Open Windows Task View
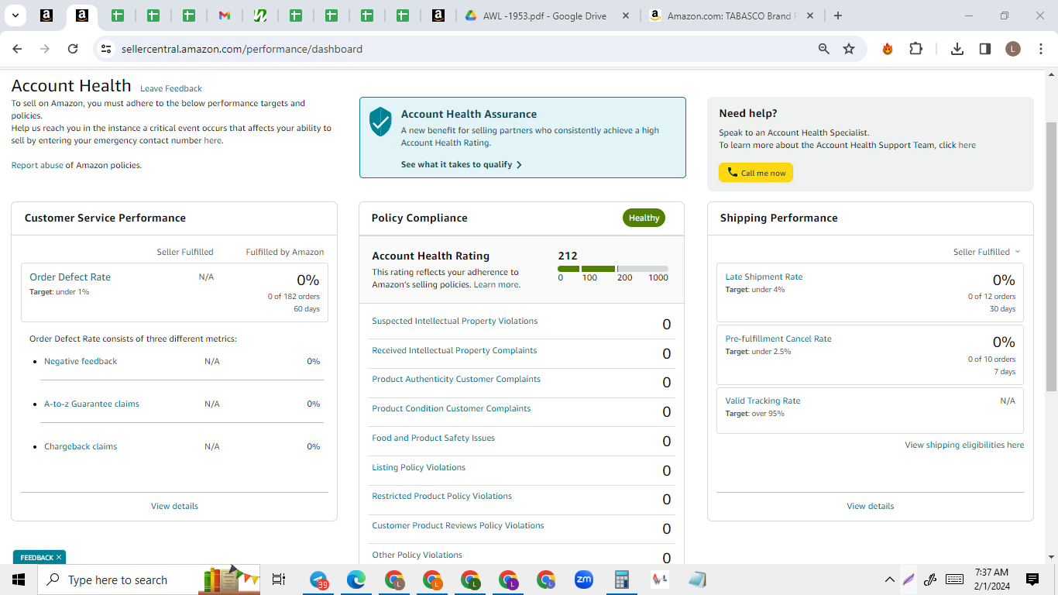1058x595 pixels. (x=279, y=580)
